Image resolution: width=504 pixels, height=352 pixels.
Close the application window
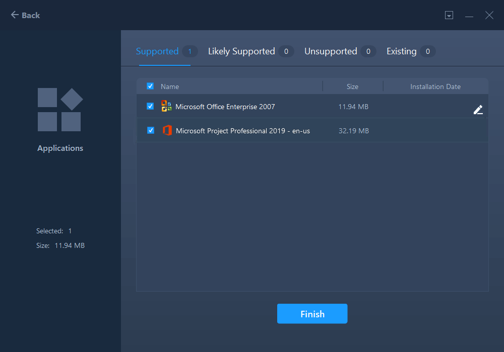pyautogui.click(x=489, y=15)
